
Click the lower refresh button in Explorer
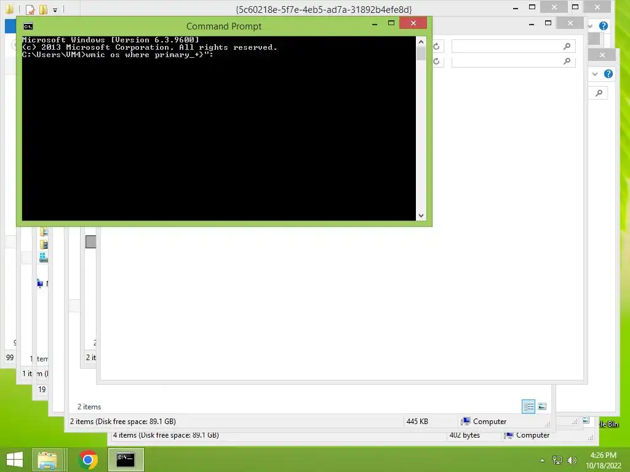(x=437, y=61)
